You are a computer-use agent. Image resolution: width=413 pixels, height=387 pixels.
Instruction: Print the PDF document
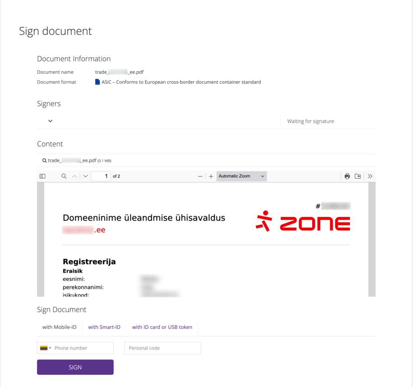tap(347, 176)
